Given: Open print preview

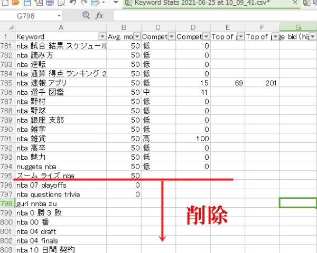Looking at the screenshot, I should coord(61,3).
